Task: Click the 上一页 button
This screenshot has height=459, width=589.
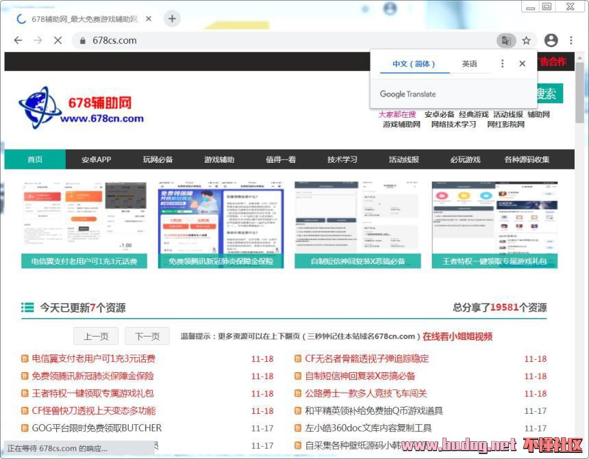Action: pos(96,336)
